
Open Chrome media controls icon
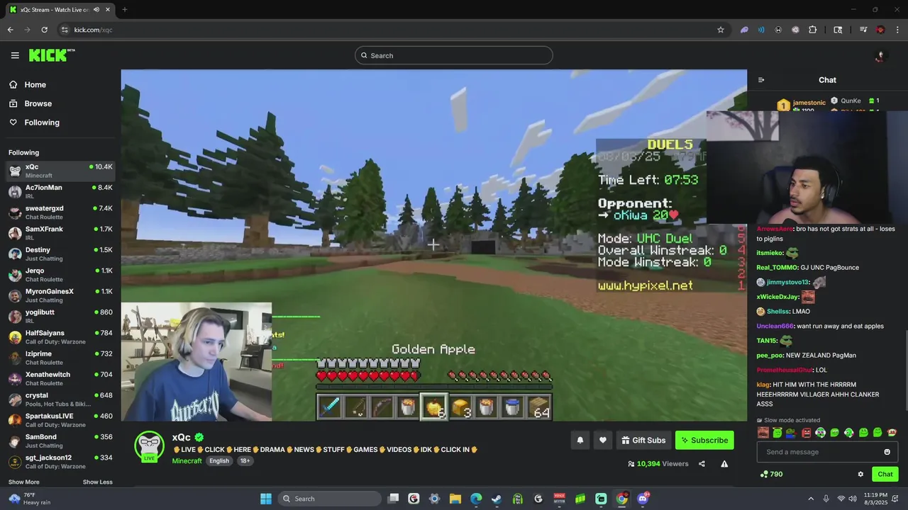pos(863,30)
